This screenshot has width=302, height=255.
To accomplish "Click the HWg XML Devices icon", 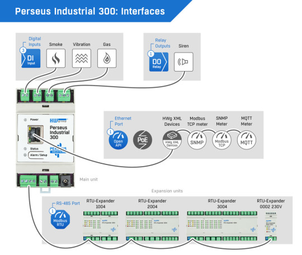I will [x=172, y=140].
